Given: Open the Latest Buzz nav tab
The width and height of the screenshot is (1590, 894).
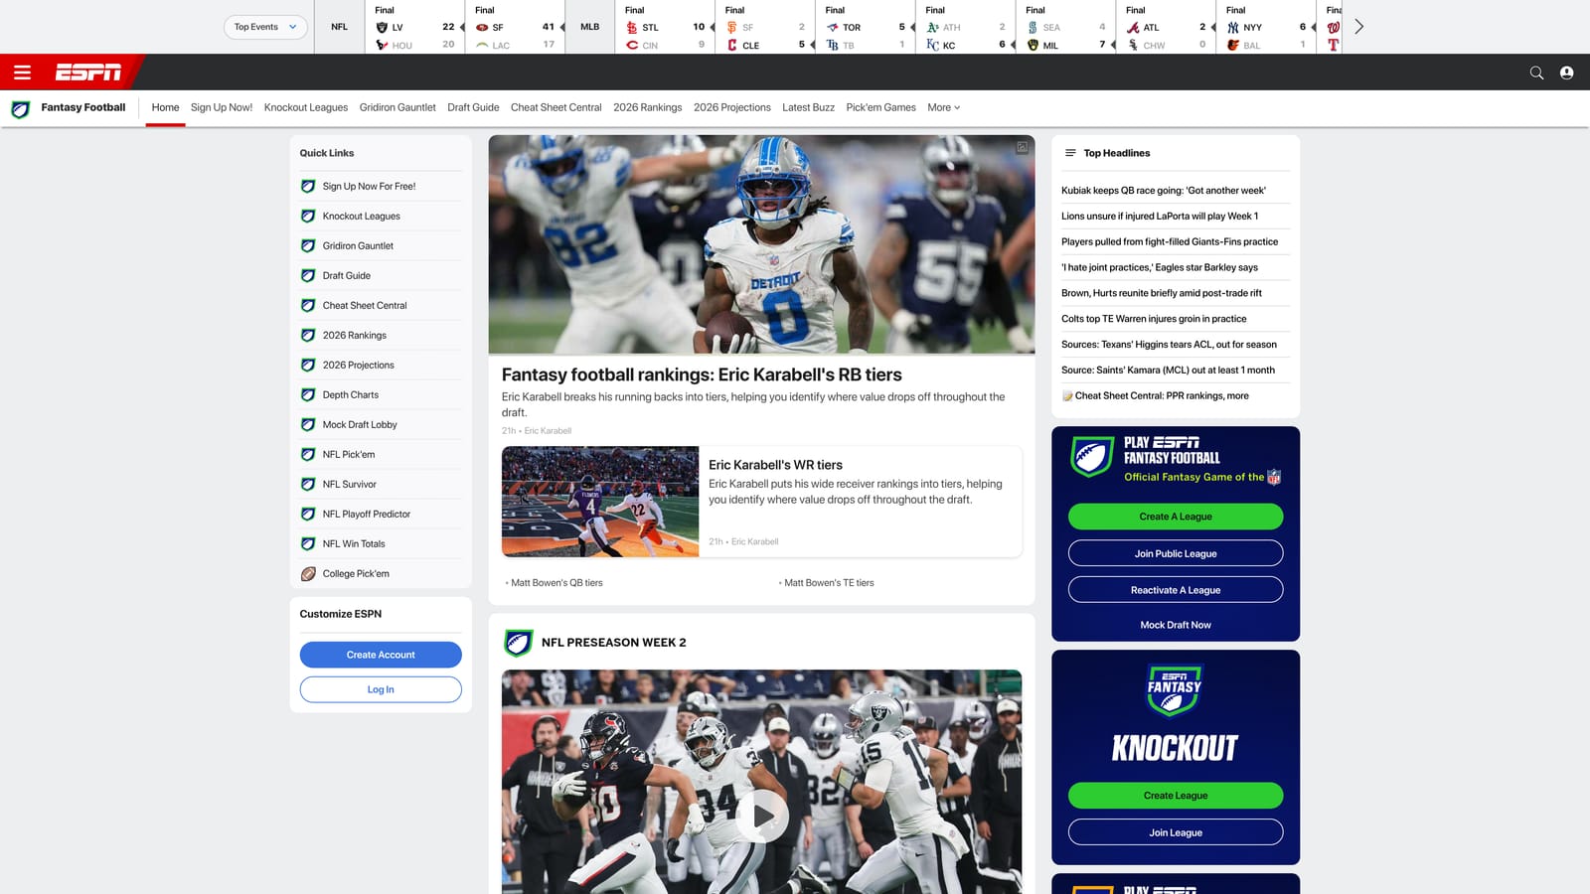Looking at the screenshot, I should (x=808, y=107).
